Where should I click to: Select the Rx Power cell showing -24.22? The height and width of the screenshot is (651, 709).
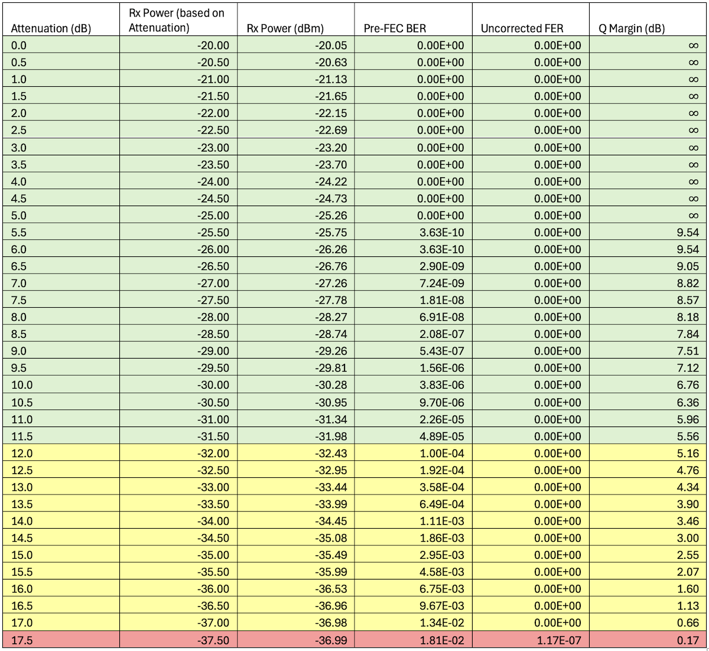click(x=296, y=181)
